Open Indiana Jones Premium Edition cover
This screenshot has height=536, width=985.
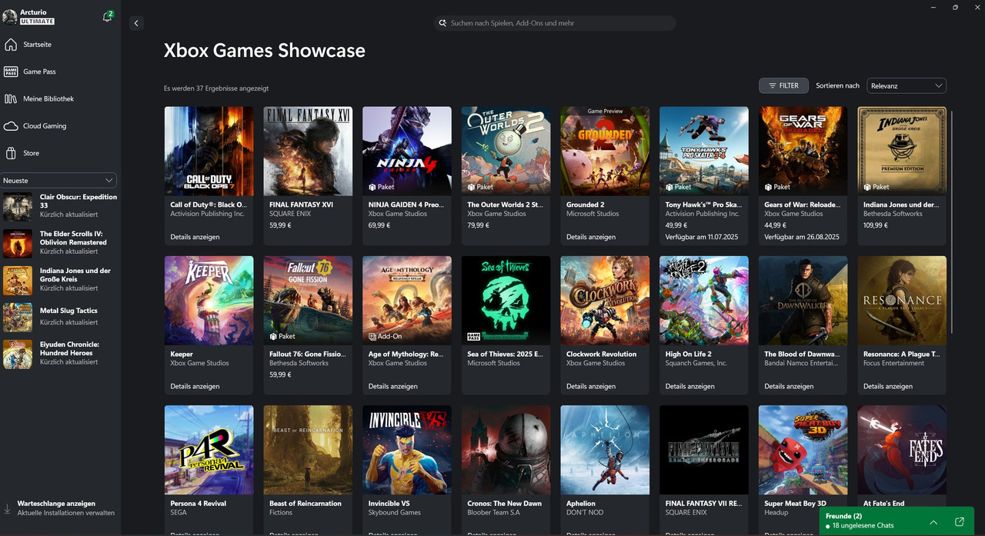coord(902,151)
